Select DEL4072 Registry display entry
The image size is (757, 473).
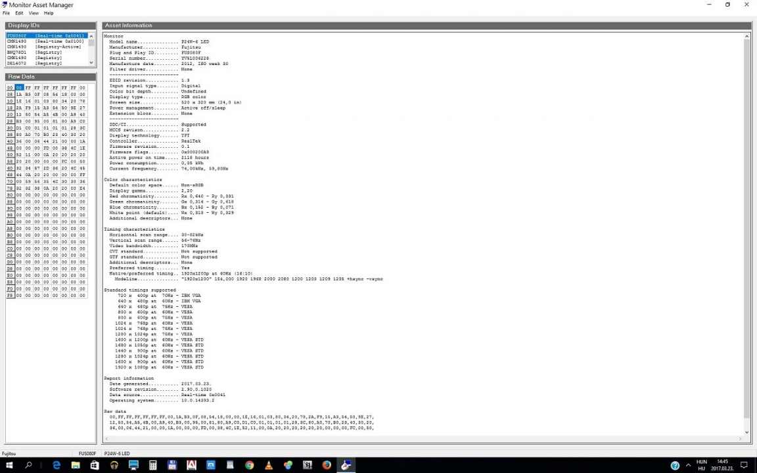coord(47,63)
